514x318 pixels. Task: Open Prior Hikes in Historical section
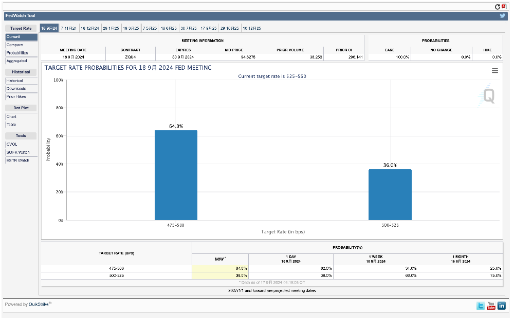coord(16,96)
